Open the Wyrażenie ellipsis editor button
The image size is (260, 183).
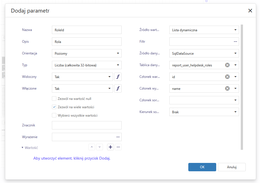118,137
